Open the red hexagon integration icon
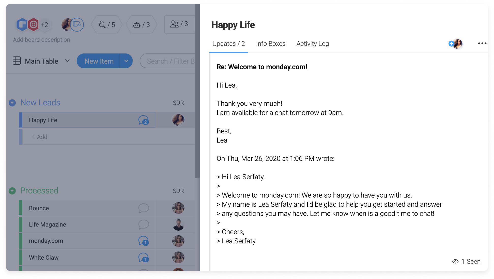494x279 pixels. click(x=33, y=25)
